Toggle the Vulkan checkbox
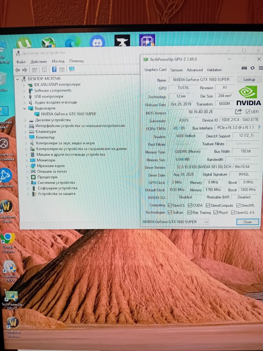The image size is (263, 351). [x=170, y=212]
